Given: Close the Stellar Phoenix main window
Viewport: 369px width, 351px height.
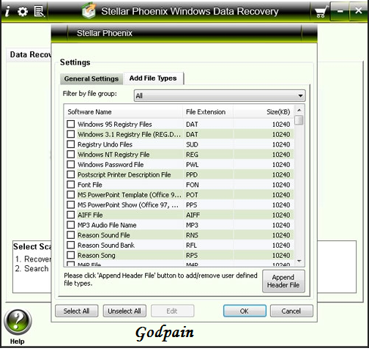Looking at the screenshot, I should (359, 11).
